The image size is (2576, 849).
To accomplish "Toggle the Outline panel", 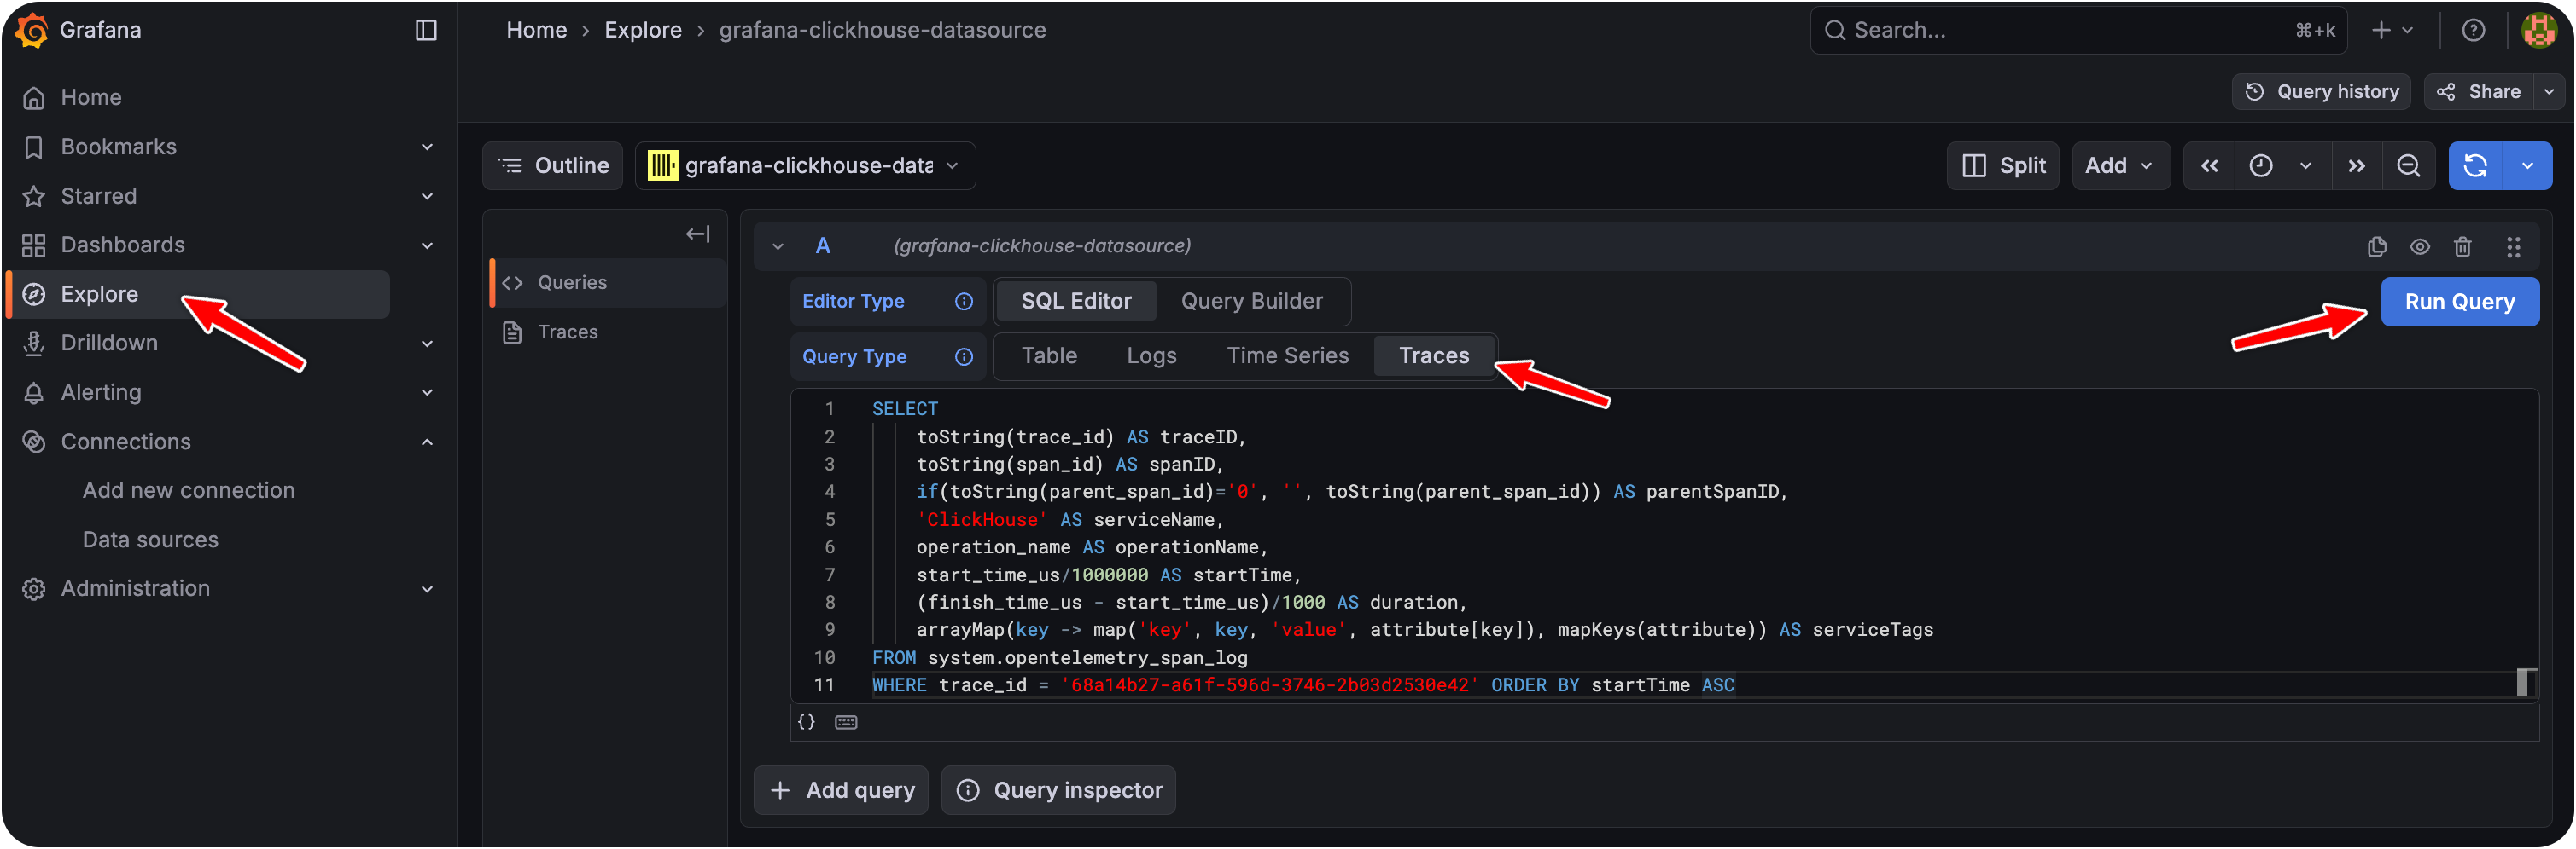I will click(x=552, y=166).
